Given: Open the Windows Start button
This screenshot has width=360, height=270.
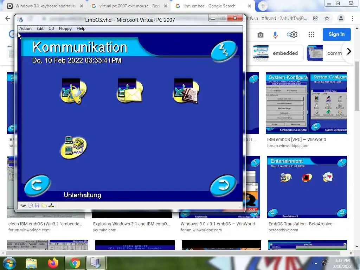Looking at the screenshot, I should click(9, 263).
